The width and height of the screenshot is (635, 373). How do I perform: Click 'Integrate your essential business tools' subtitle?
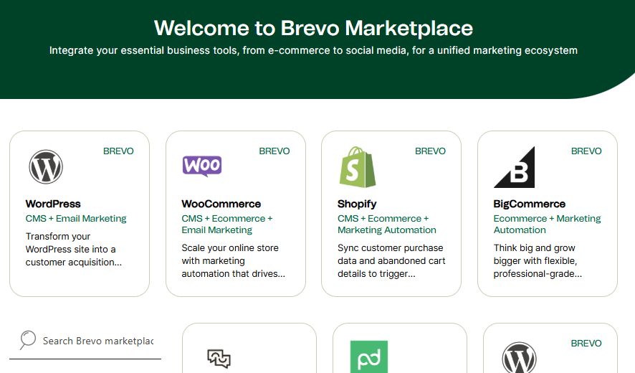click(x=313, y=50)
